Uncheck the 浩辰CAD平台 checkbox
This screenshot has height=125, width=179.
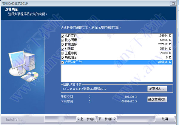click(x=63, y=62)
